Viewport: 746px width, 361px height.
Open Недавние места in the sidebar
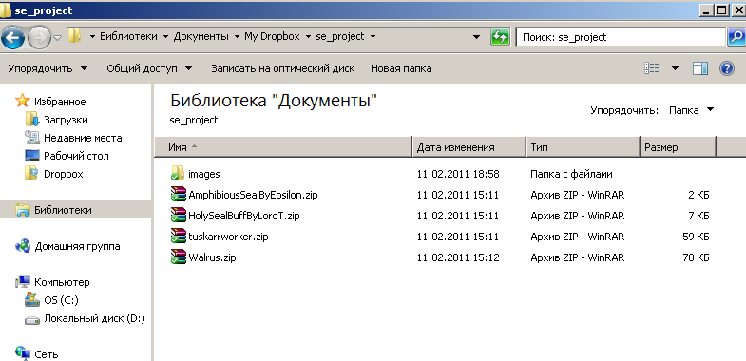point(83,138)
